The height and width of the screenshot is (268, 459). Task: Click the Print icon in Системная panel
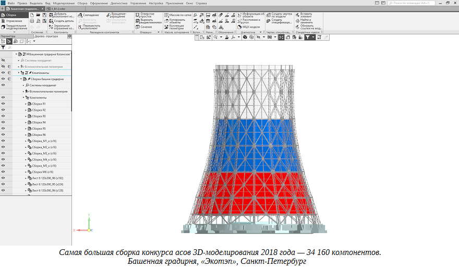coord(32,21)
